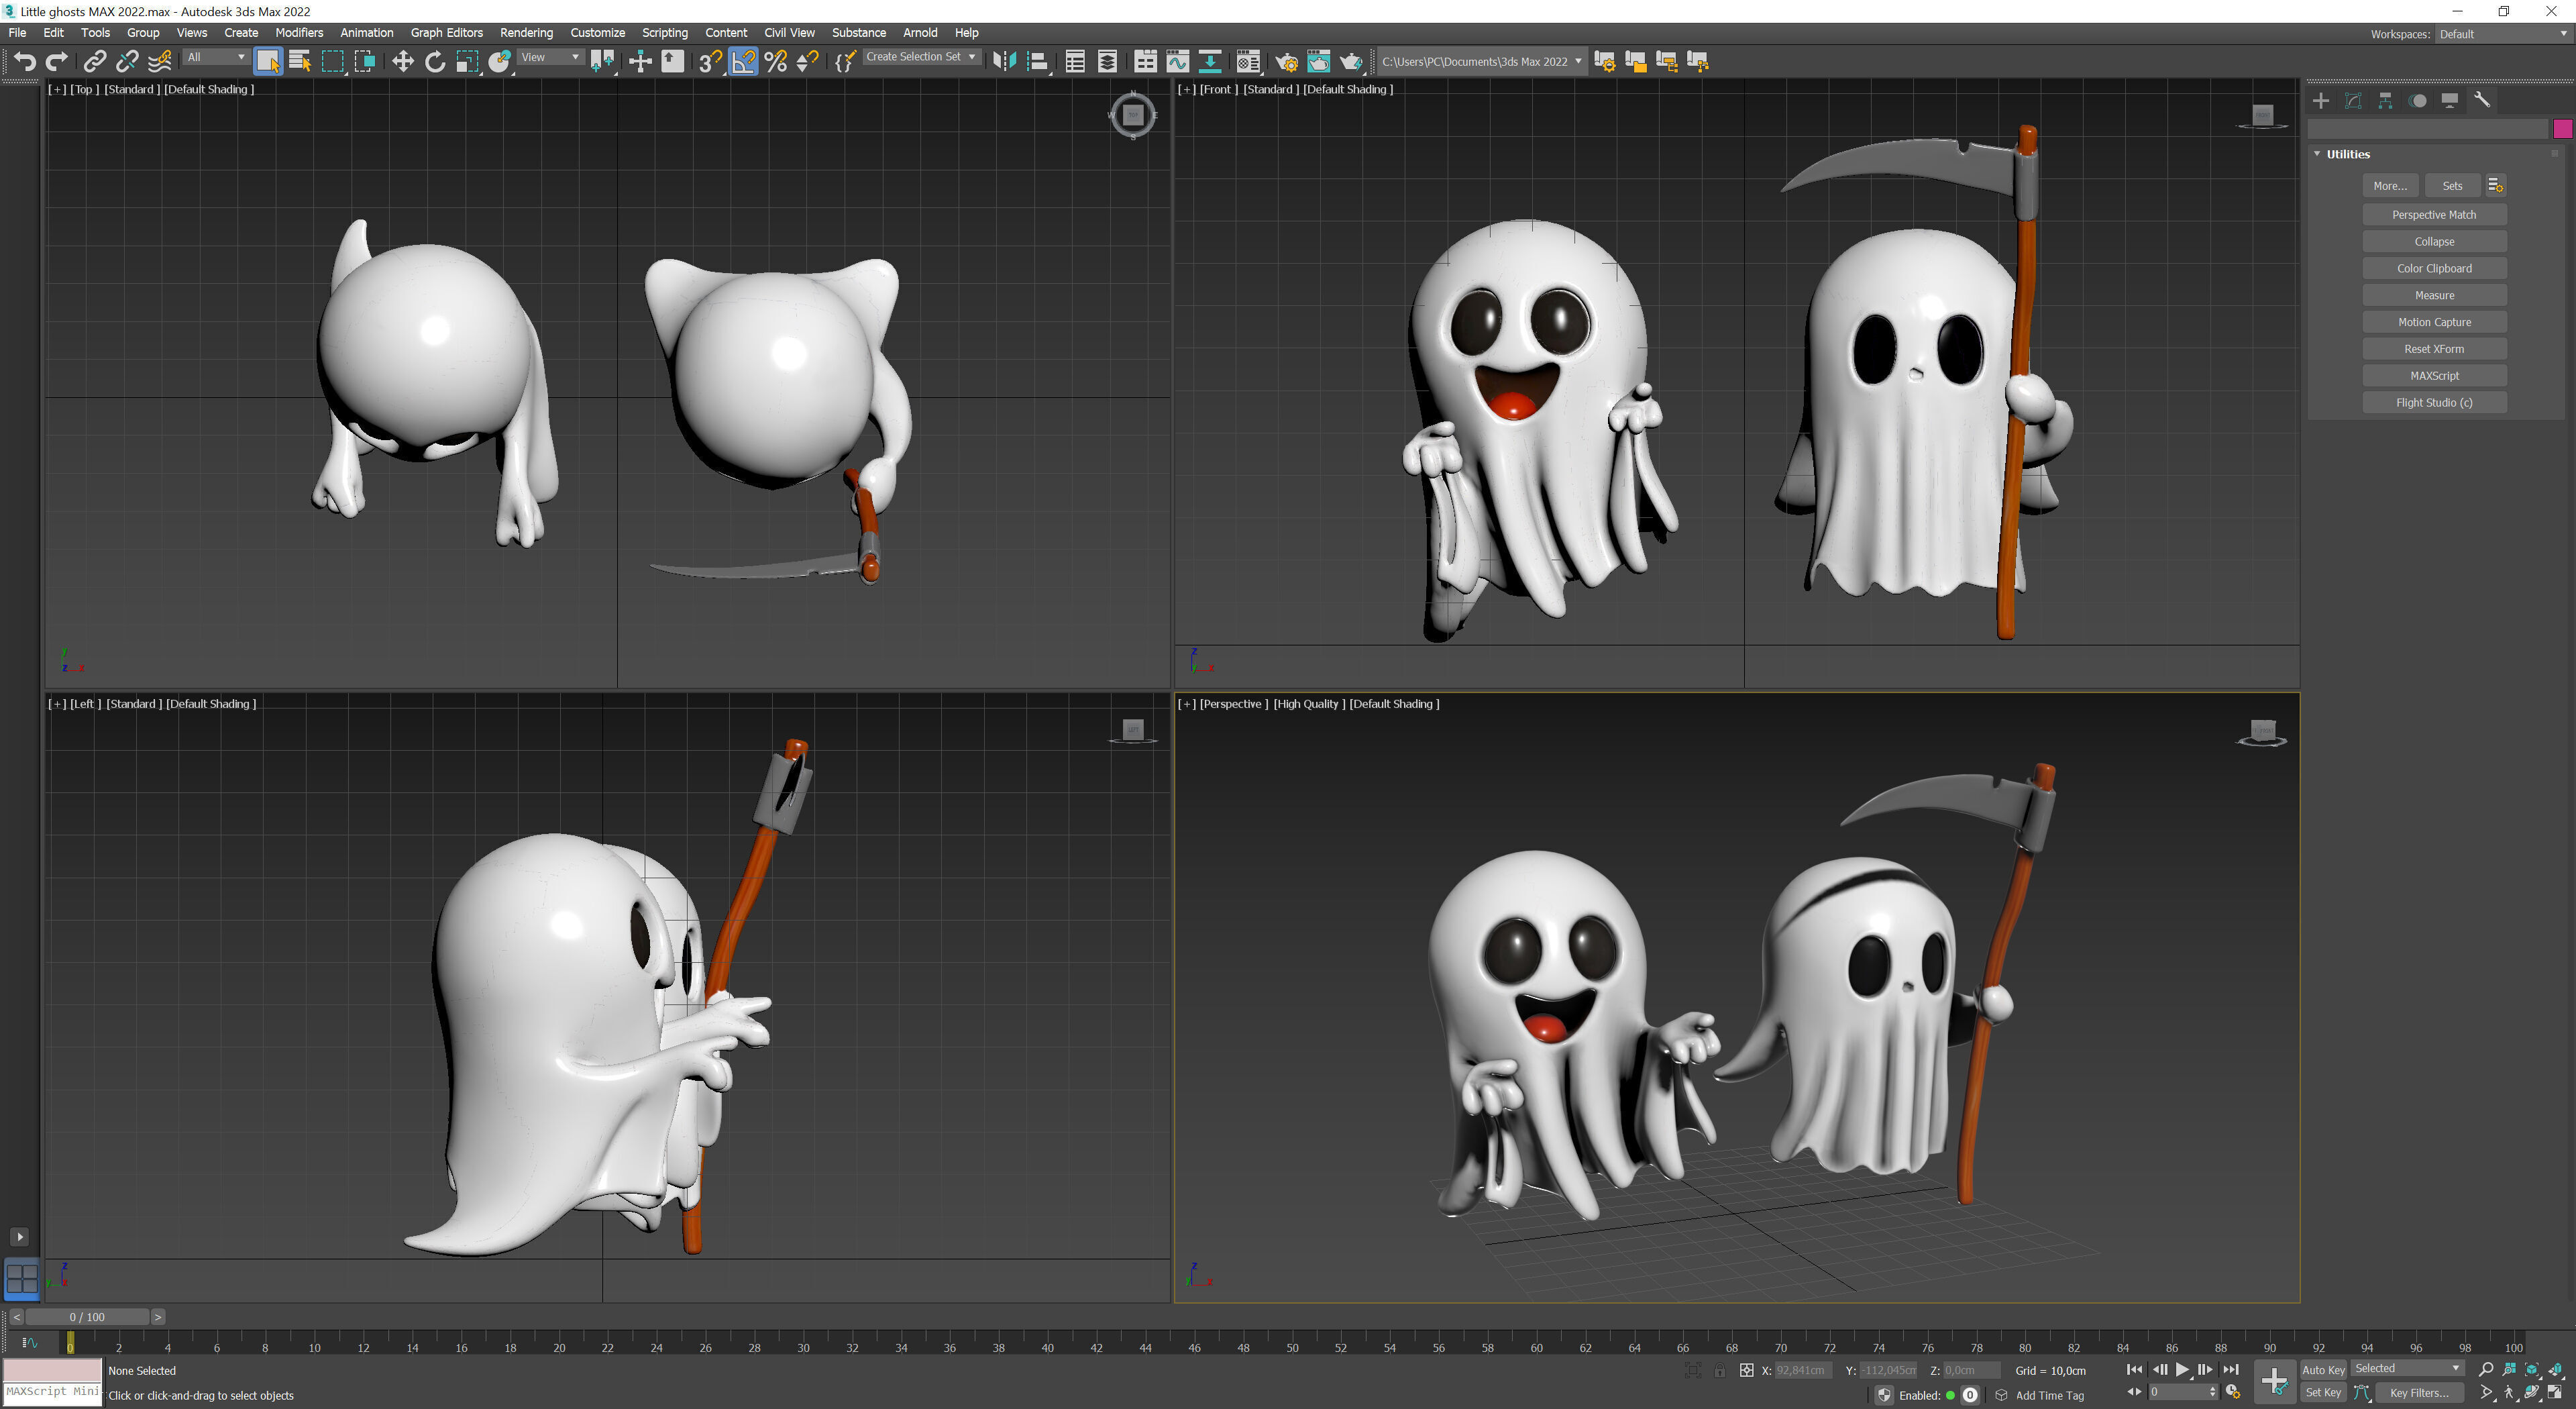Click the time slider 0 / 100

(87, 1317)
